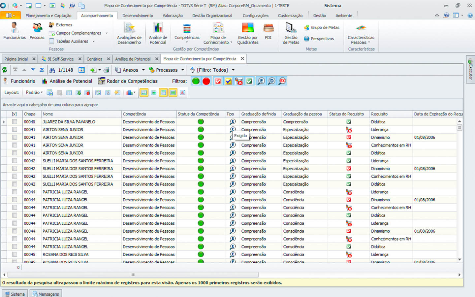This screenshot has height=297, width=475.
Task: Toggle the green checkmark status filter
Action: tap(249, 81)
